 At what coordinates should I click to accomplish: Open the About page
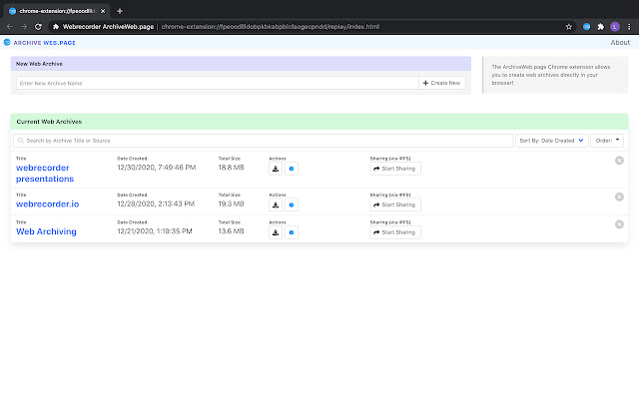click(x=620, y=43)
